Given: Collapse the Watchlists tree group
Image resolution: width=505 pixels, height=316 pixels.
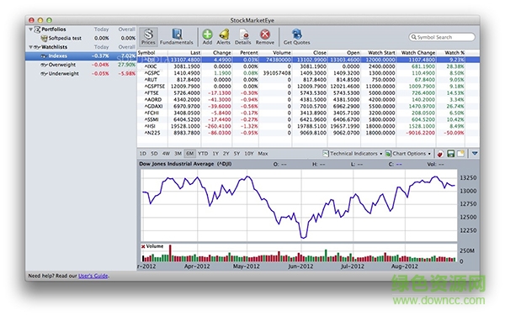Looking at the screenshot, I should 30,47.
